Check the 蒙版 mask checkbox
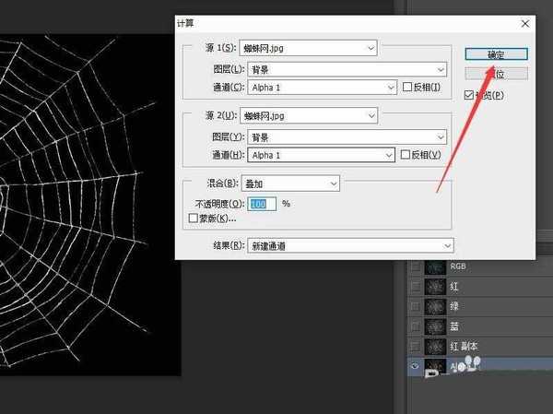Image resolution: width=553 pixels, height=414 pixels. point(193,219)
